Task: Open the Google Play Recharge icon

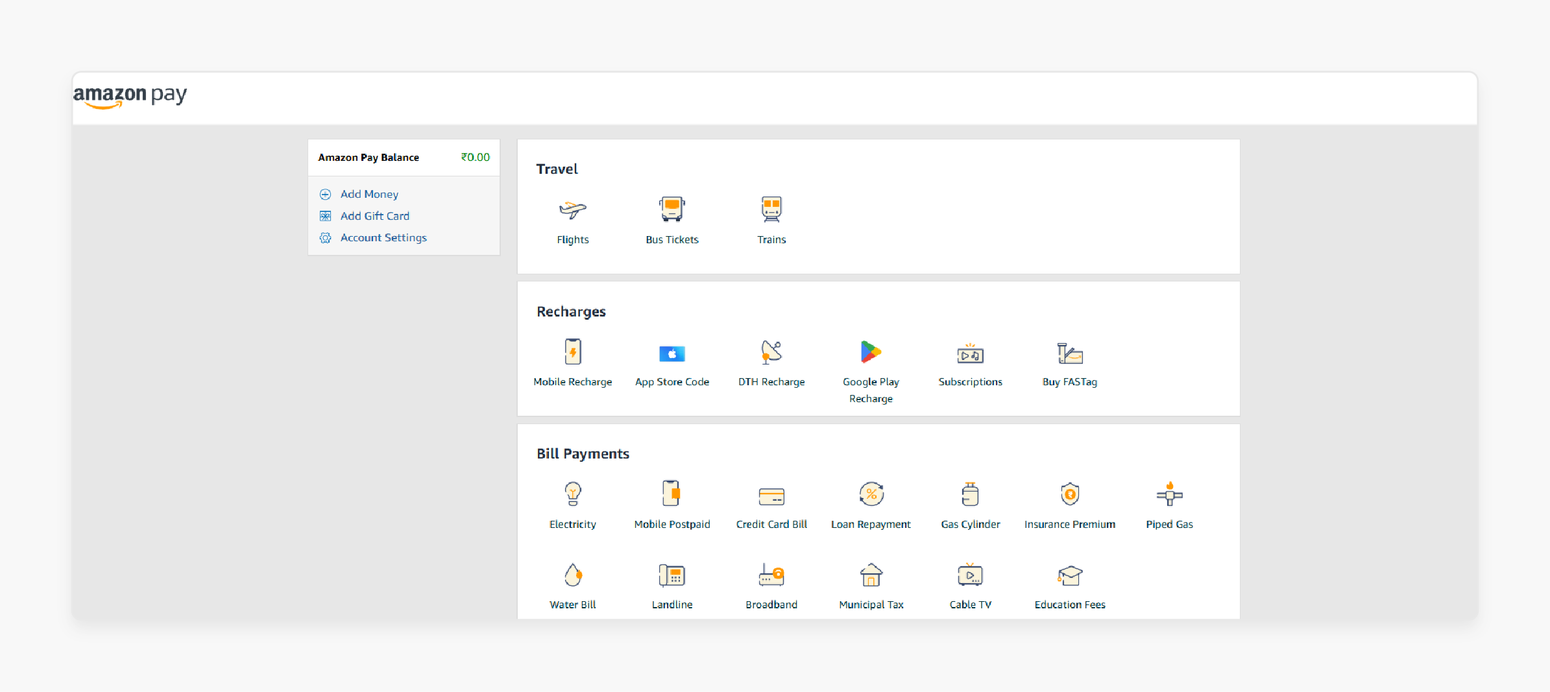Action: [871, 352]
